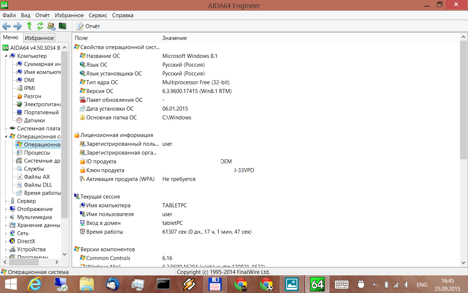Click the Отчёт toolbar button
Screen dimensions: 468x293
pyautogui.click(x=88, y=26)
